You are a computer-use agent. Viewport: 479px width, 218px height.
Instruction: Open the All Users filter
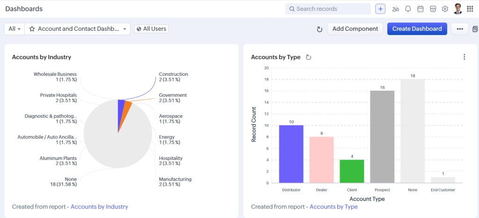151,29
